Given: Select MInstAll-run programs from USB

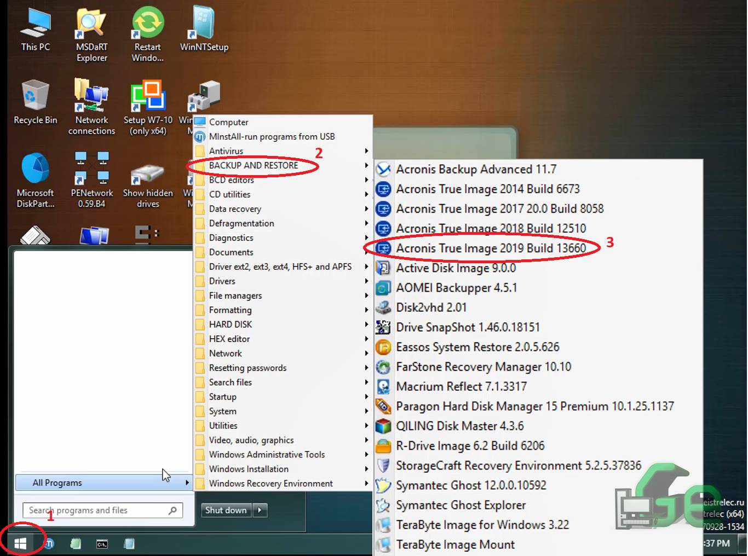Looking at the screenshot, I should click(x=283, y=136).
